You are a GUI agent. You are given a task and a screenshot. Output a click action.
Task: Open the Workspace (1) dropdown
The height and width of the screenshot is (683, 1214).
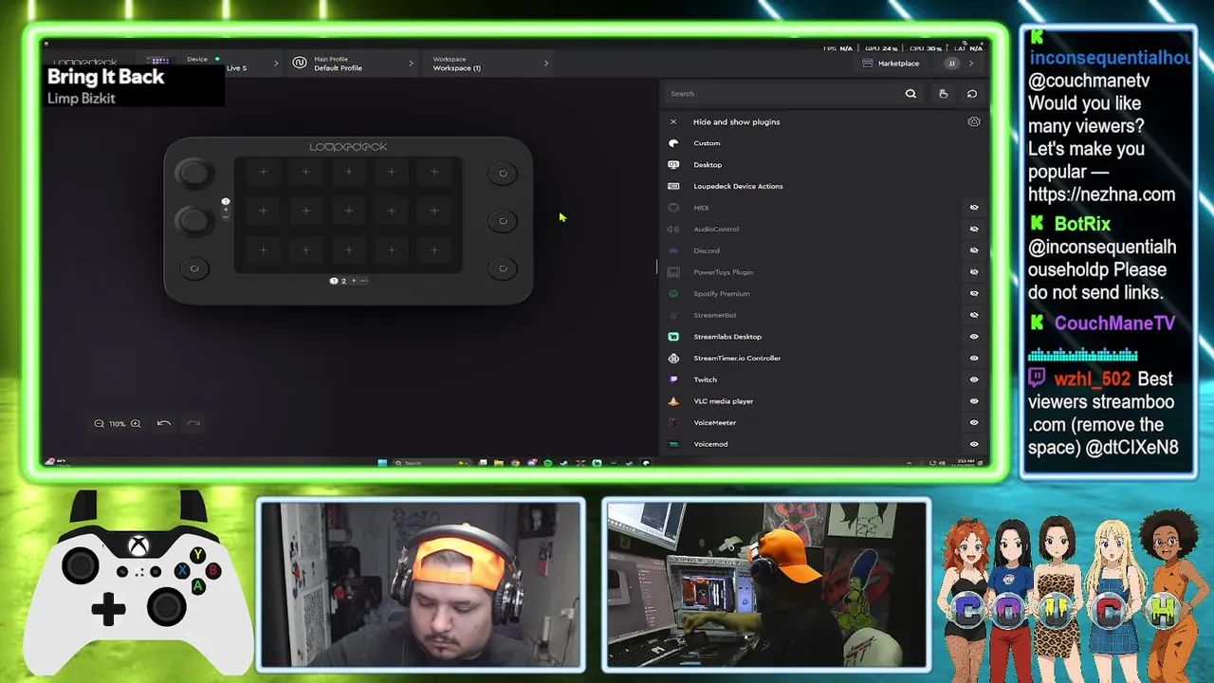489,64
